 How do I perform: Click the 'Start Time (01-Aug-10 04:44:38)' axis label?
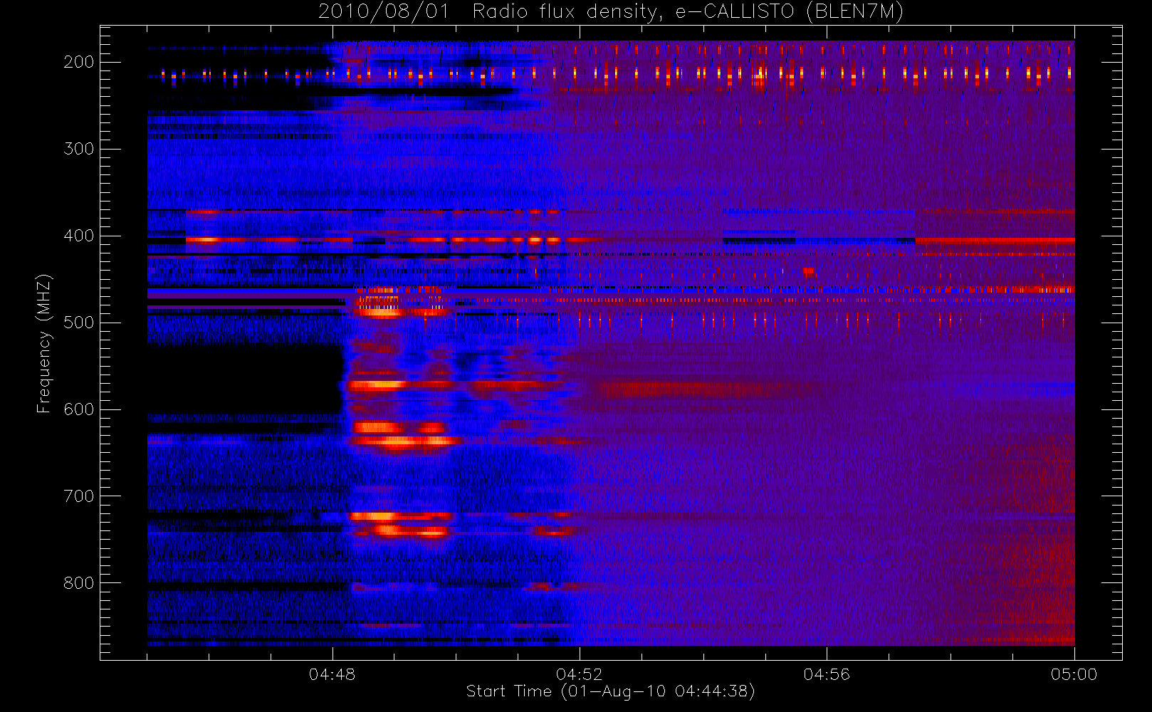pyautogui.click(x=610, y=691)
